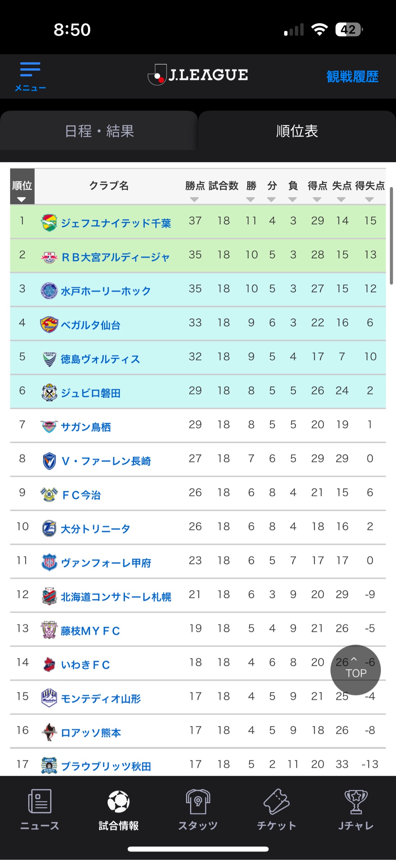Open the ニュース news icon
The height and width of the screenshot is (860, 396).
(x=40, y=801)
